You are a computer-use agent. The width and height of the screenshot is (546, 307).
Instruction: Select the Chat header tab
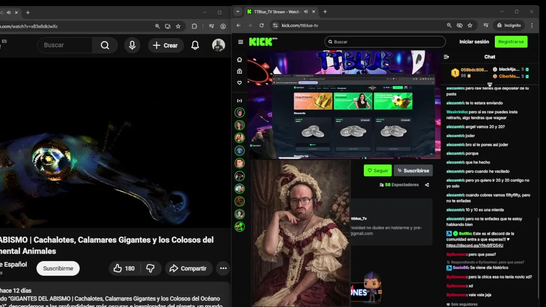490,57
